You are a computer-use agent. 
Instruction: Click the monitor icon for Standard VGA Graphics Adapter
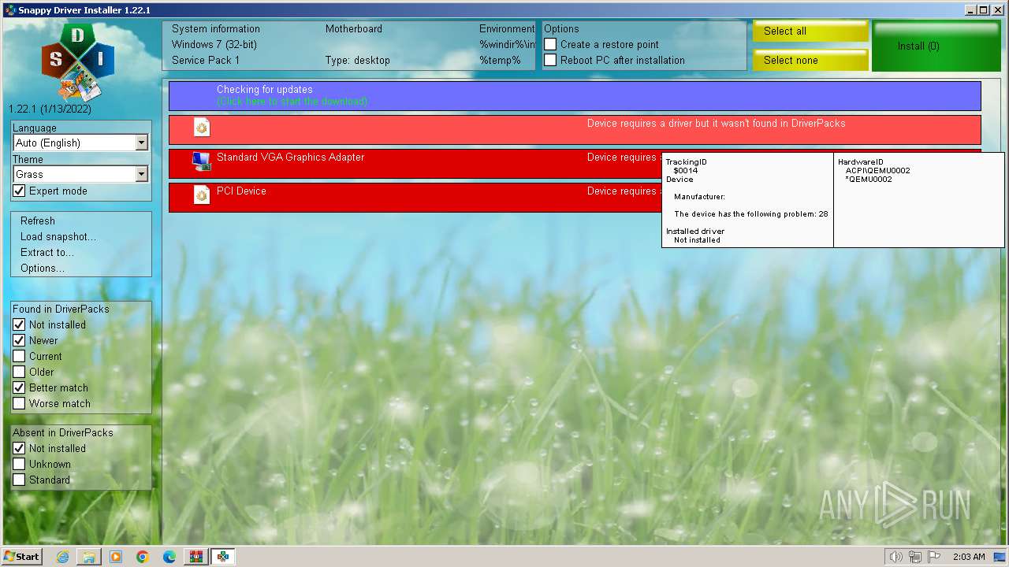click(x=202, y=162)
